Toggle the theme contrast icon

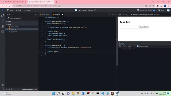3,85
